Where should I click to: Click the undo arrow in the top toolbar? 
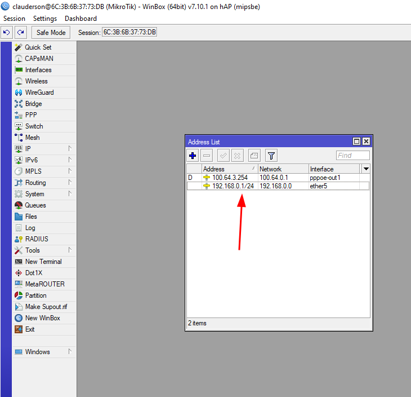[7, 33]
